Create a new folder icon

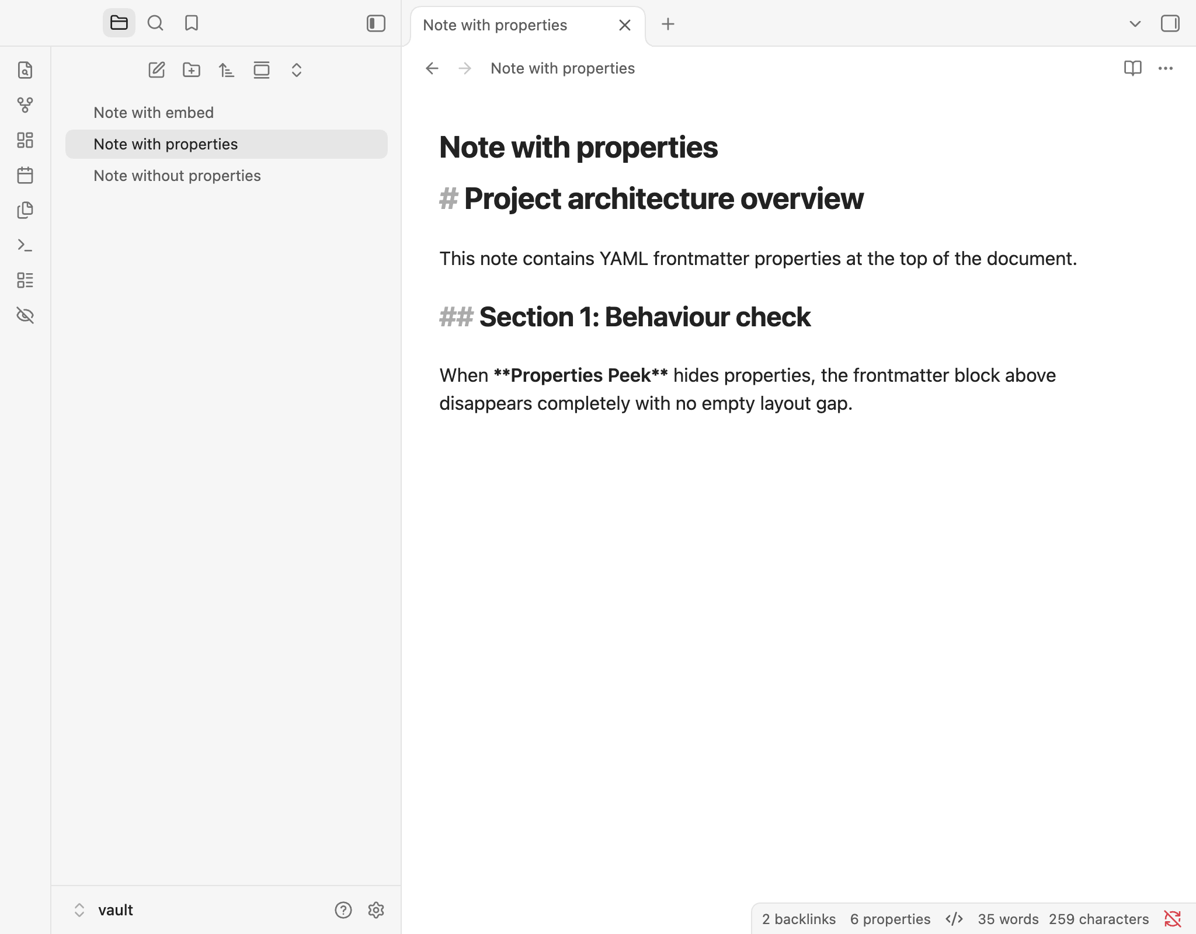coord(192,70)
